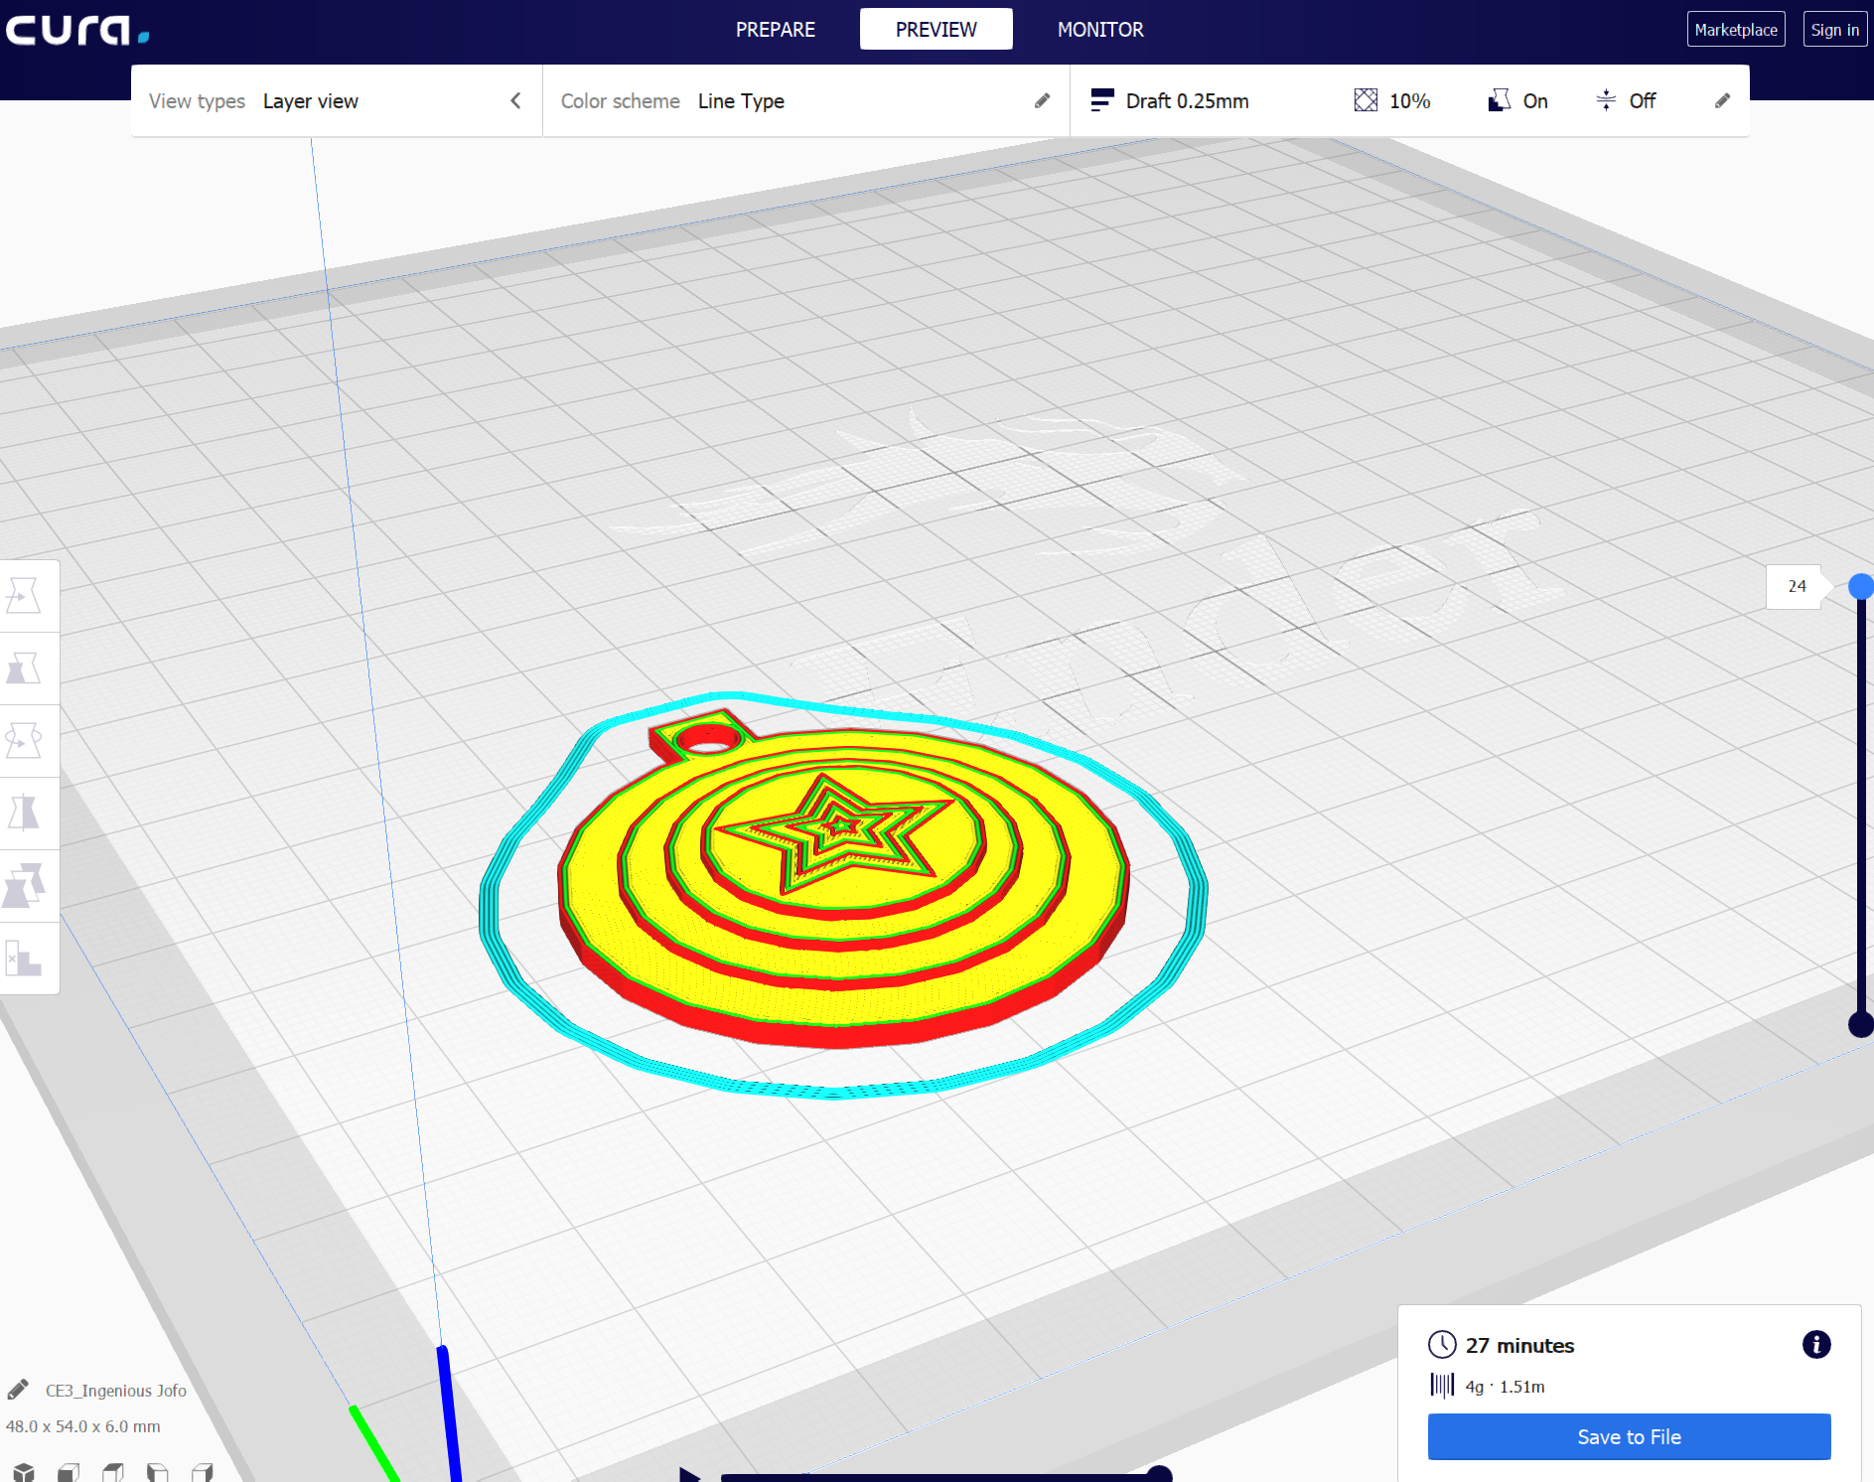This screenshot has height=1482, width=1874.
Task: Collapse the View types panel with the chevron
Action: click(x=515, y=100)
